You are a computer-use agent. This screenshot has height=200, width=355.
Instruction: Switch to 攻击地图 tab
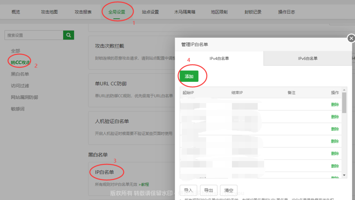point(49,12)
